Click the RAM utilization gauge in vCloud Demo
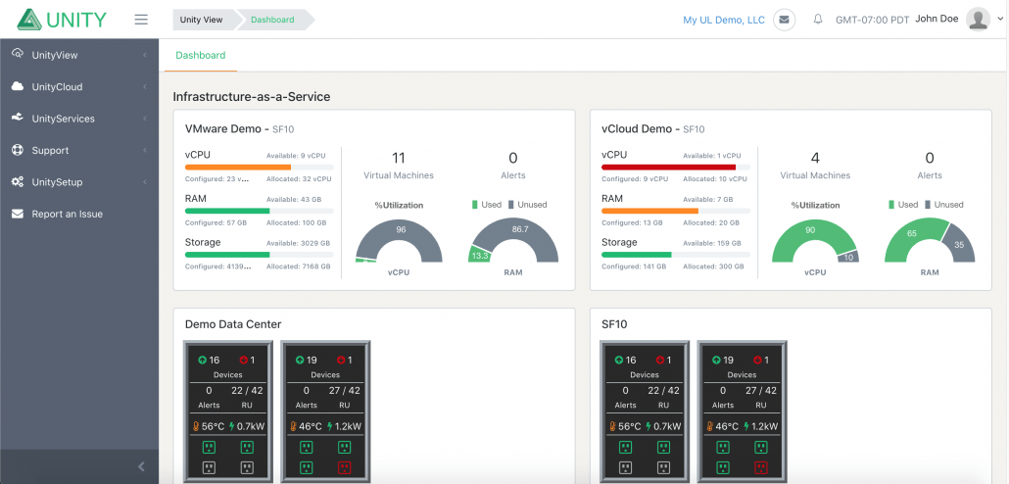Screen dimensions: 1009x484 [x=930, y=240]
